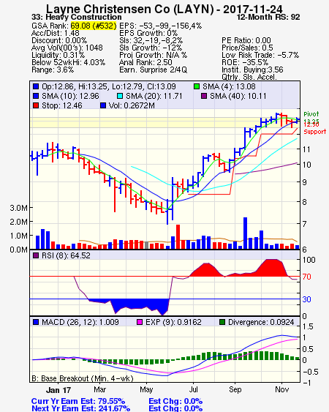Click the blue '30' RSI threshold label
Viewport: 329px width, 412px height.
click(306, 299)
